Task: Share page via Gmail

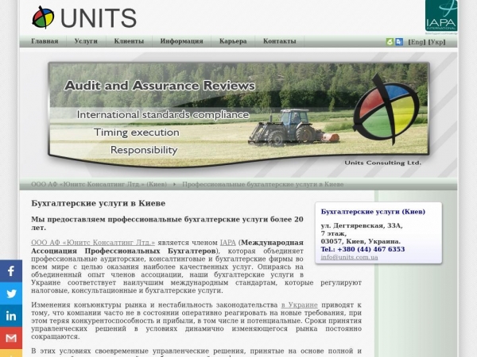Action: pos(11,338)
